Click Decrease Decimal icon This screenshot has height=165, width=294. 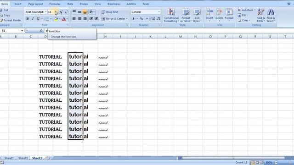coord(158,19)
